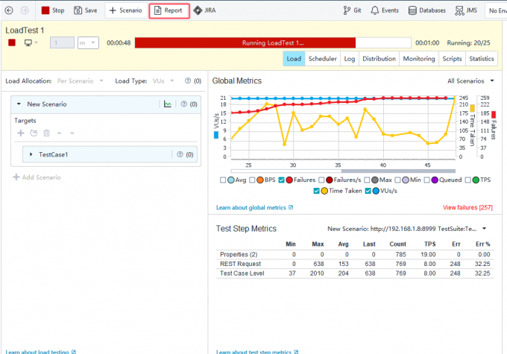
Task: Show the New Scenario chart icon
Action: point(168,104)
